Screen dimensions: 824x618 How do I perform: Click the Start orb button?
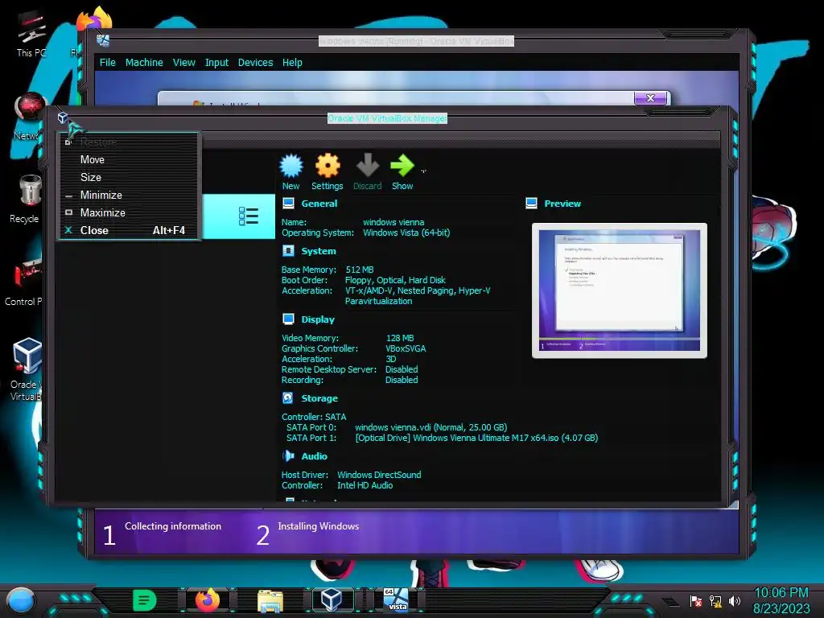point(21,600)
